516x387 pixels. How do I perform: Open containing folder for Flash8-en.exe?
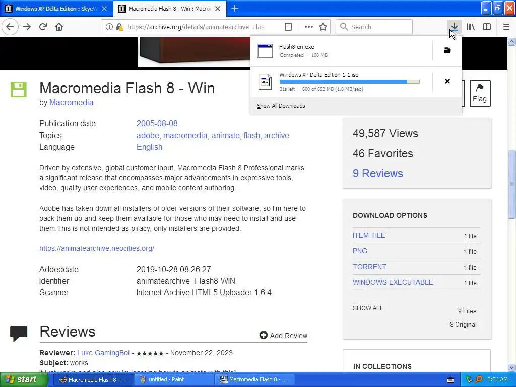pyautogui.click(x=447, y=51)
